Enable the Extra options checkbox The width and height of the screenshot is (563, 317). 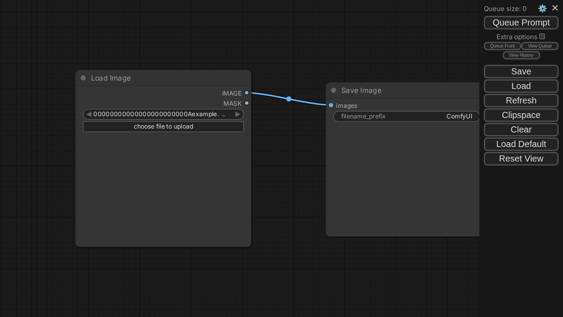[x=542, y=37]
